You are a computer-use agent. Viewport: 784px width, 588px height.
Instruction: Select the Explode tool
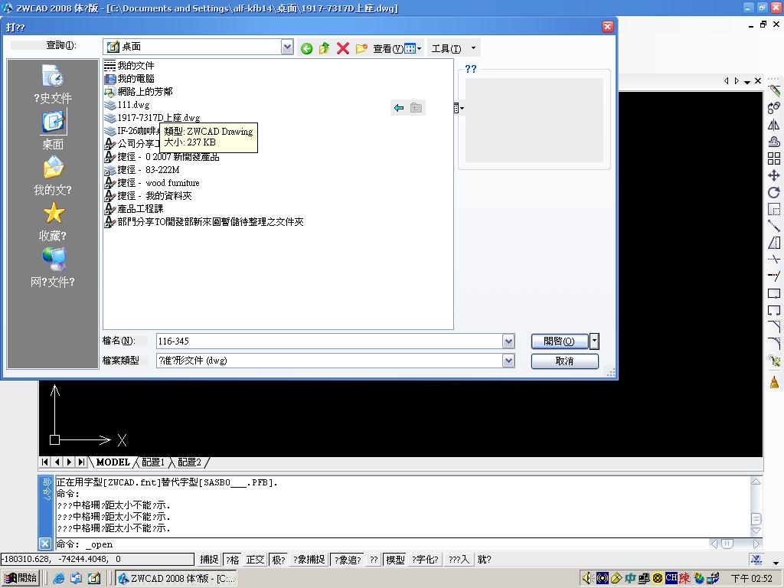pos(774,361)
